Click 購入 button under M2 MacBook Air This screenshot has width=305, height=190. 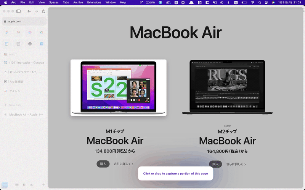pos(215,164)
